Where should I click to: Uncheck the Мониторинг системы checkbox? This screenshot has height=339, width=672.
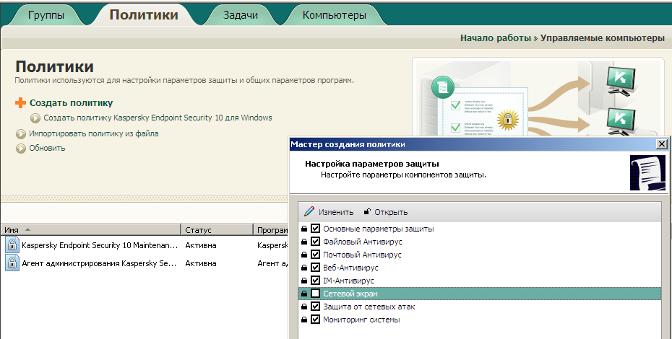pos(316,320)
